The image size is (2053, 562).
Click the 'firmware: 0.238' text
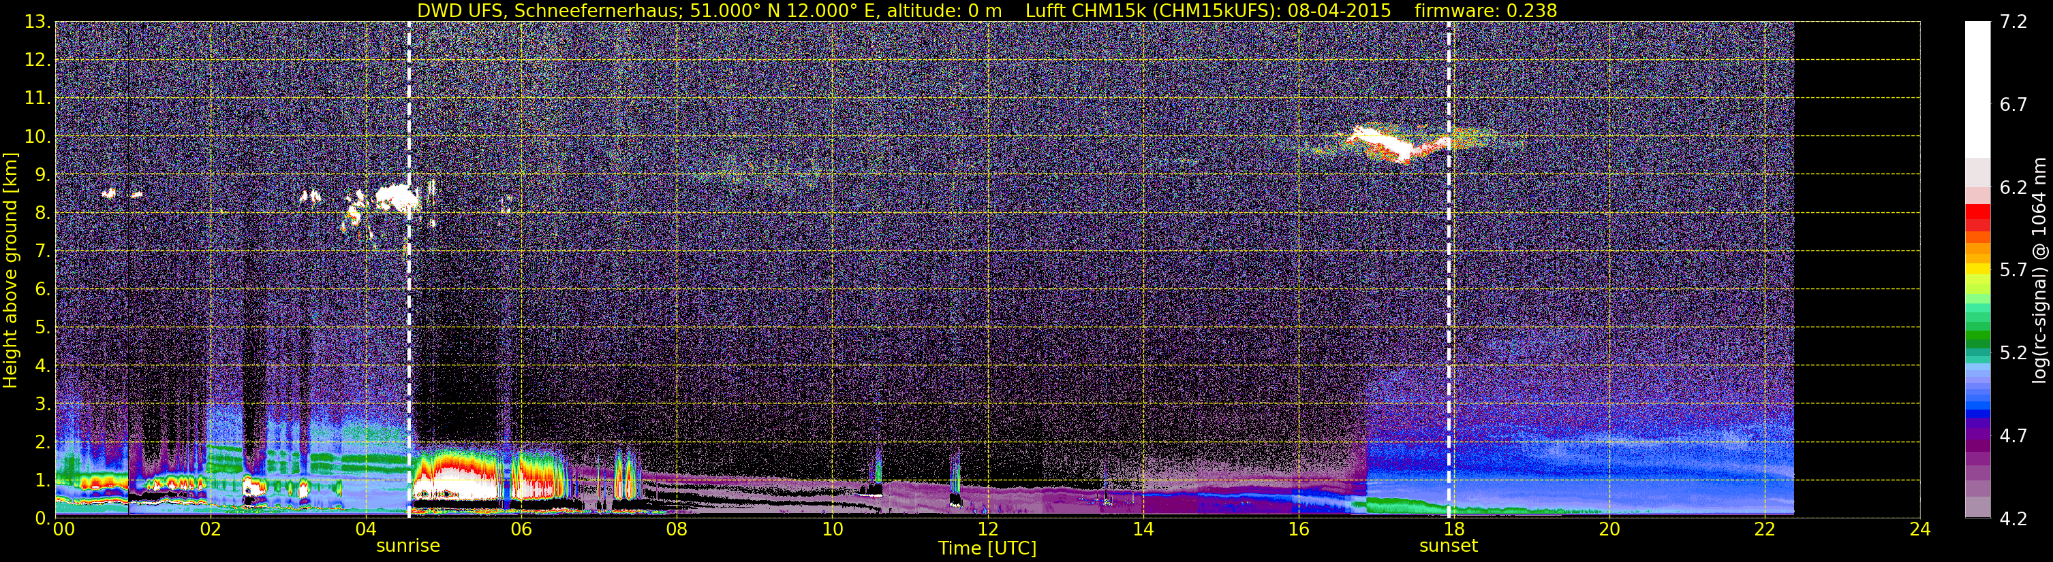click(x=1485, y=10)
